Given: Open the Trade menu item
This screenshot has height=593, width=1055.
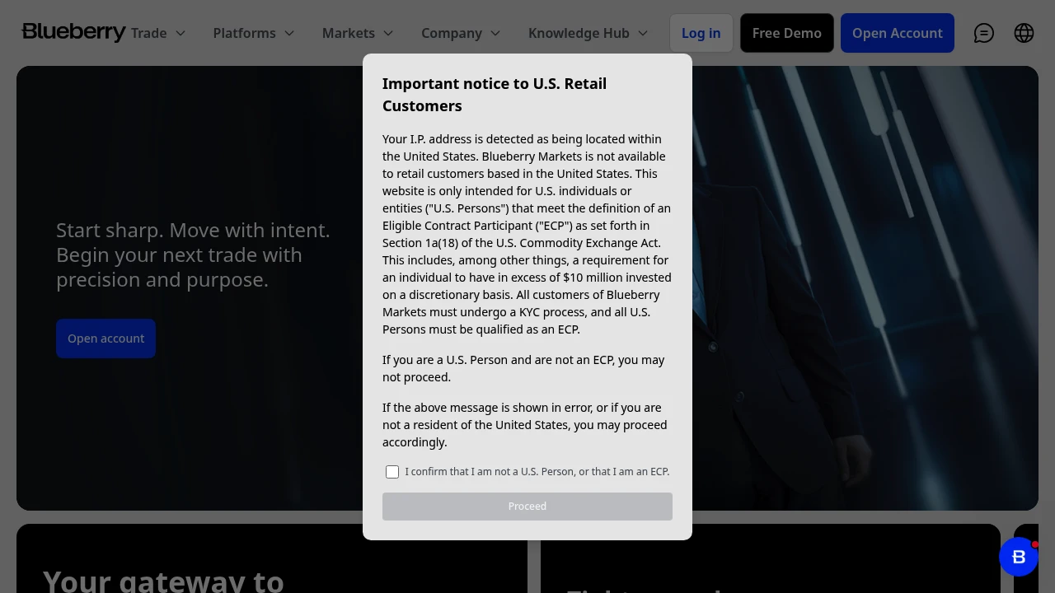Looking at the screenshot, I should point(148,33).
